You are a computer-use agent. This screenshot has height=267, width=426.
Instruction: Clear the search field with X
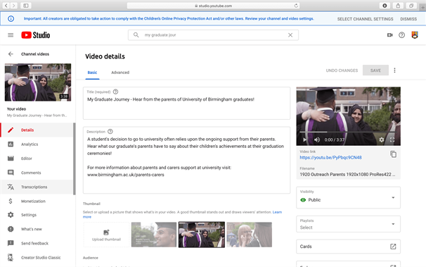click(290, 35)
